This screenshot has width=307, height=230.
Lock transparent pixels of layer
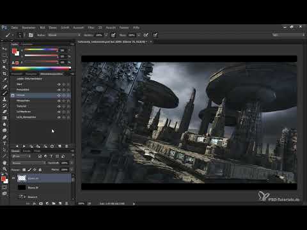coord(24,170)
